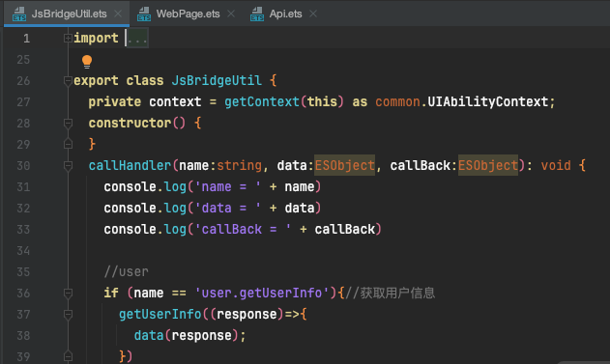Screen dimensions: 610x364
Task: Collapse the getUserInfo callback on line 37
Action: (x=68, y=314)
